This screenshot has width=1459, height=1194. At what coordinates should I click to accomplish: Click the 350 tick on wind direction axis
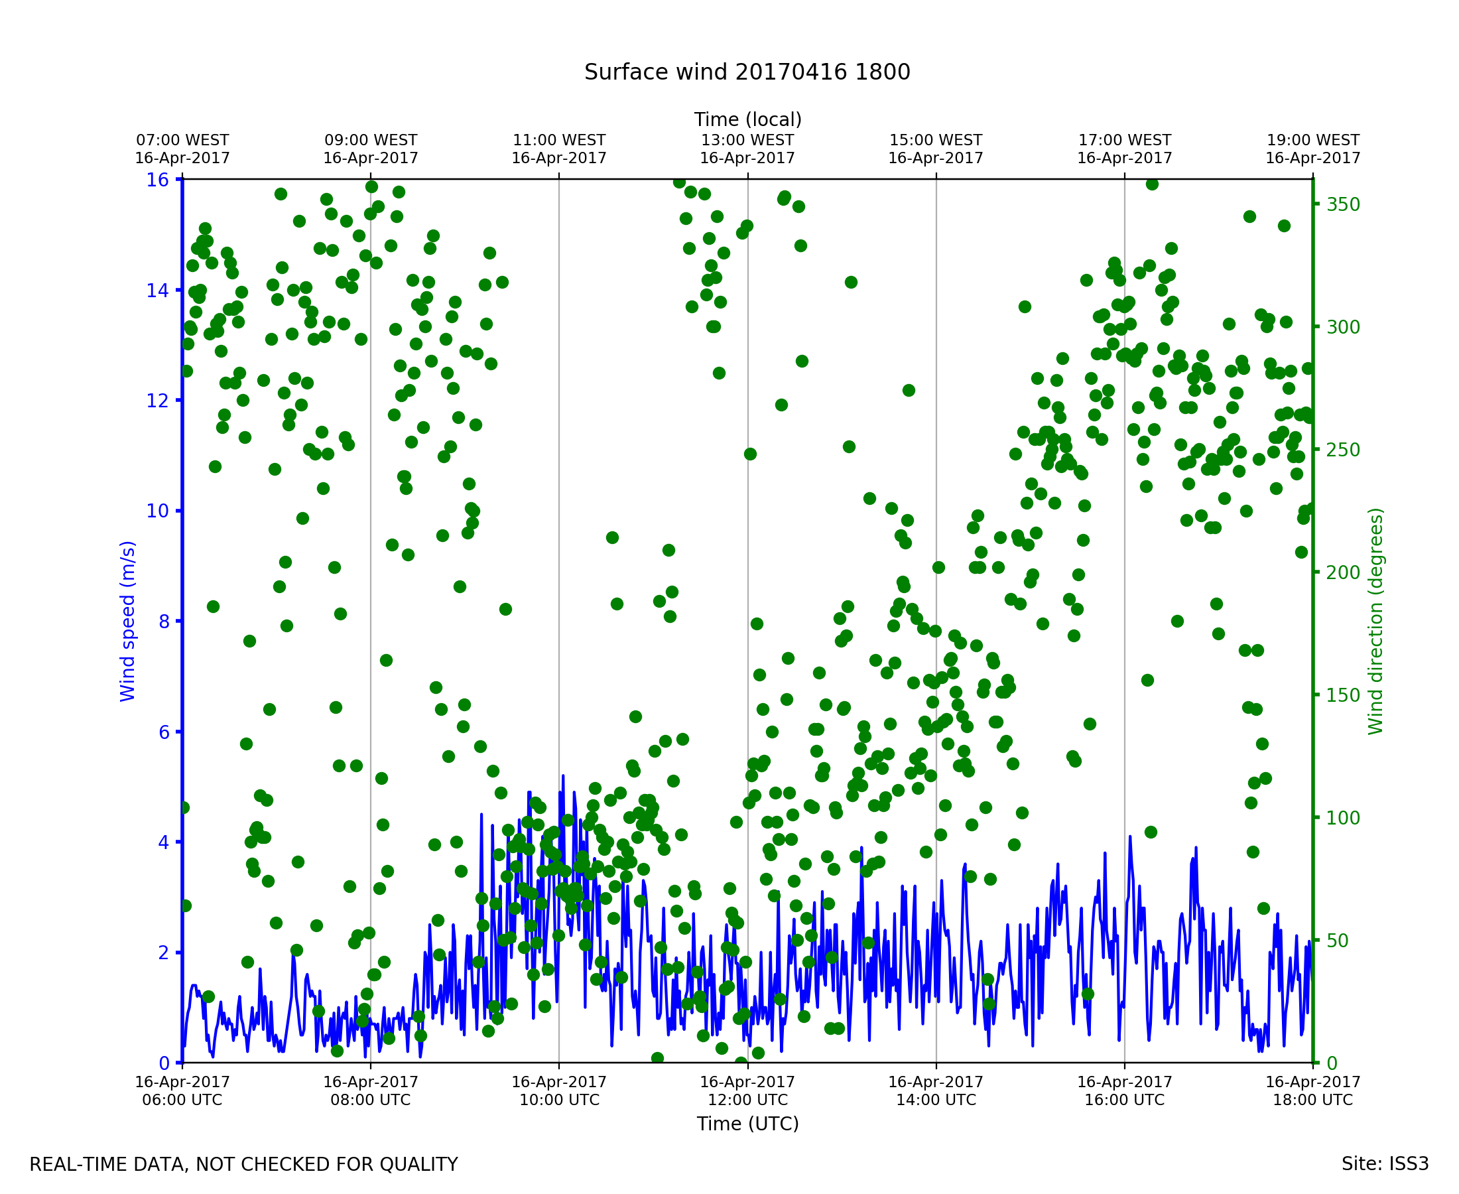tap(1344, 205)
